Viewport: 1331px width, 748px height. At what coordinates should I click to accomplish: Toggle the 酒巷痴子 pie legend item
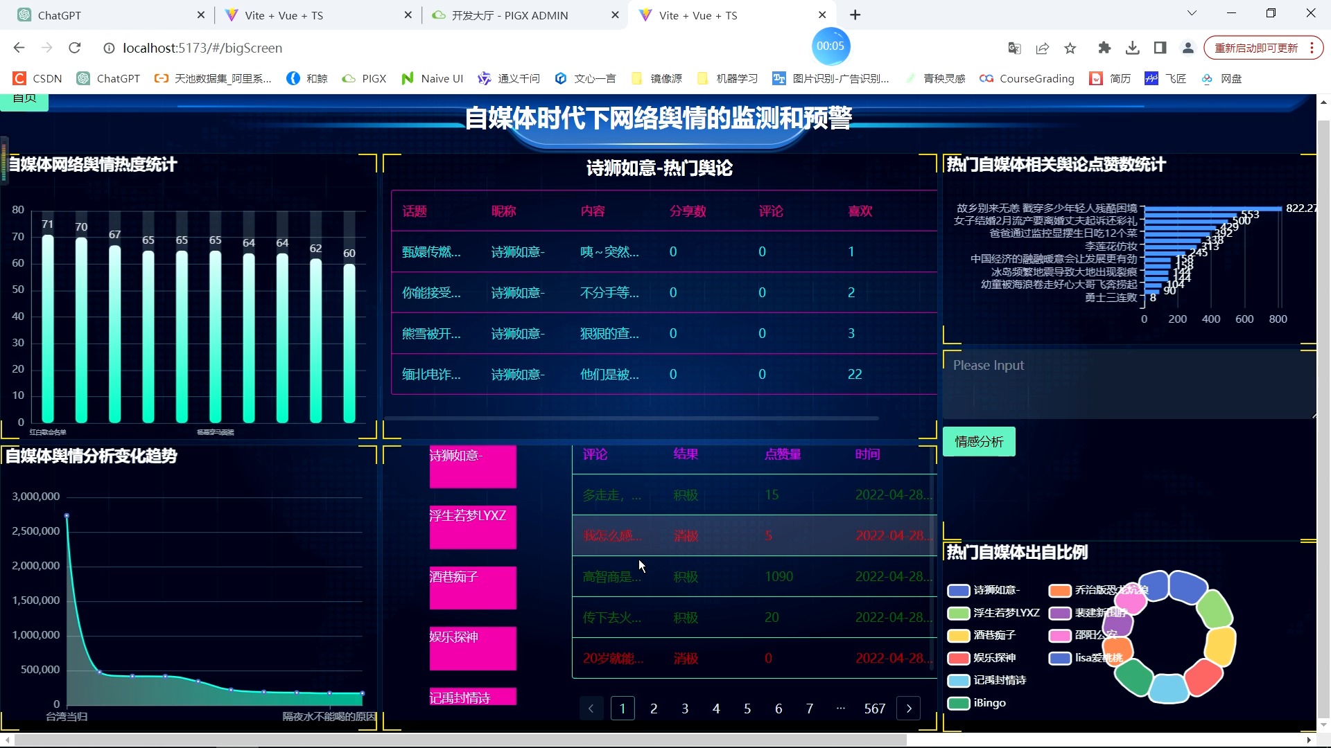pos(982,635)
